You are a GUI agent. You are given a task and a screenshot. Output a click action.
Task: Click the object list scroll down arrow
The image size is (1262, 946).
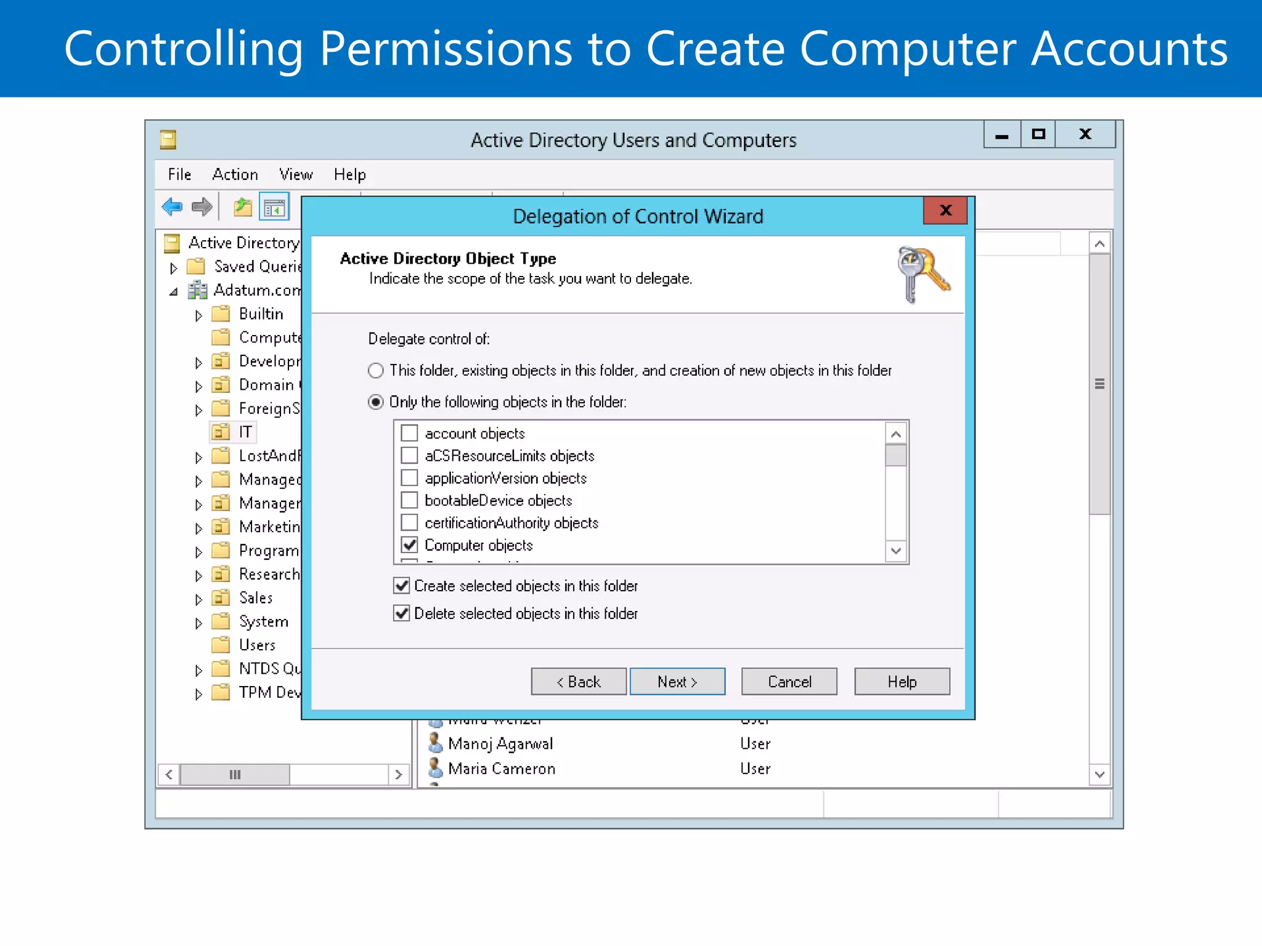[896, 551]
